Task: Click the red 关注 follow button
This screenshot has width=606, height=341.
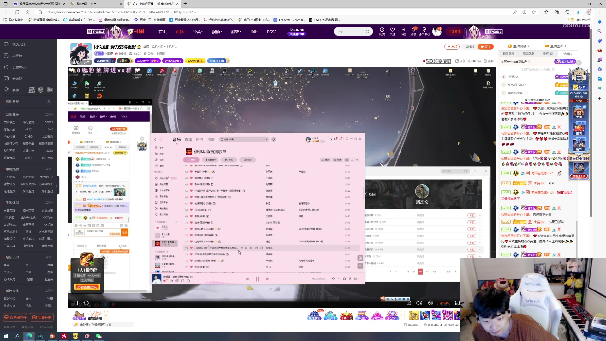Action: point(486,46)
